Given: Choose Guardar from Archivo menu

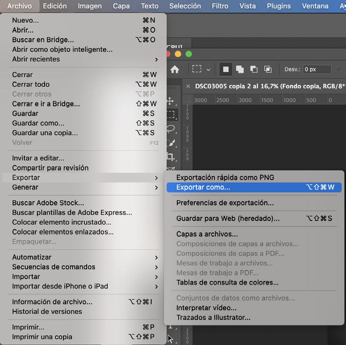Looking at the screenshot, I should [84, 113].
